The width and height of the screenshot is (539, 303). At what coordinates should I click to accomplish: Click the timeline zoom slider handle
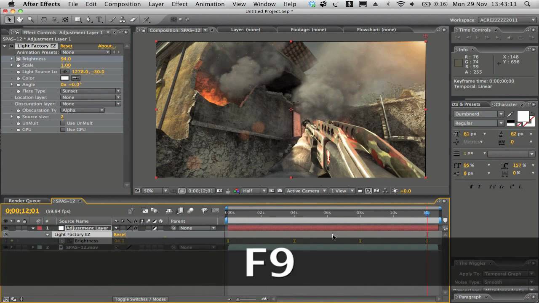238,299
